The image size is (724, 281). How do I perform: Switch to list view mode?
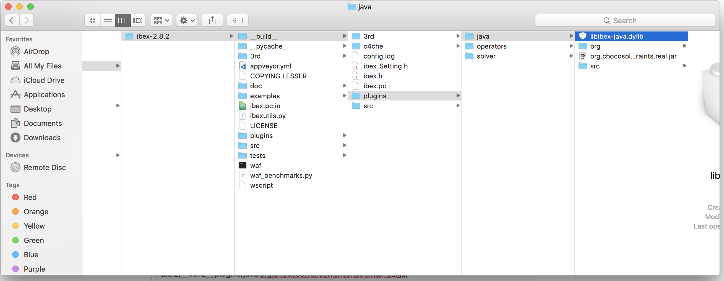coord(108,20)
